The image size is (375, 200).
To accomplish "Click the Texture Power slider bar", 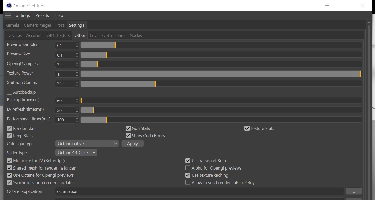I will (221, 74).
